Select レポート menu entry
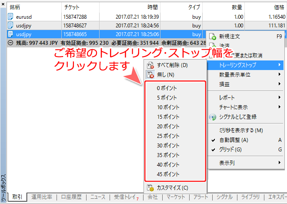 click(x=245, y=97)
